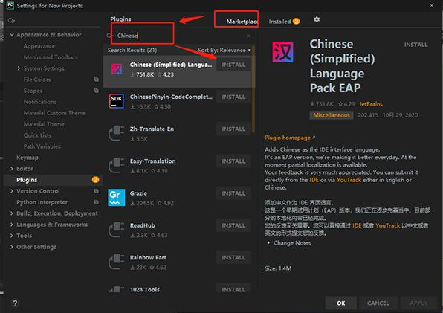Click the Rainbow Fart plugin icon
This screenshot has height=313, width=443.
tap(117, 262)
